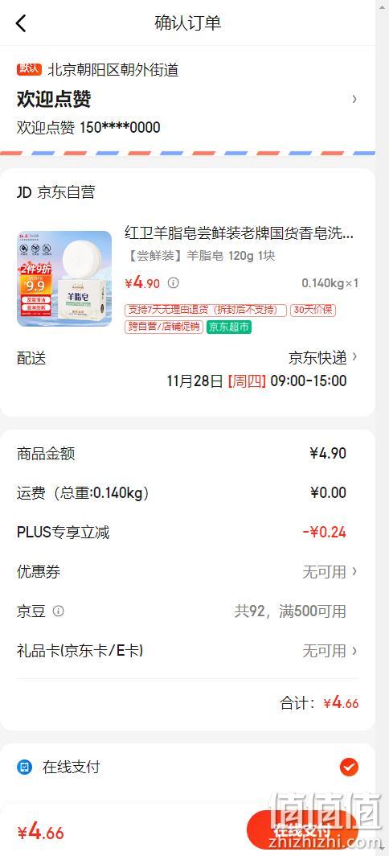This screenshot has width=389, height=856.
Task: Open the 红卫羊脂皂 product title
Action: 239,233
